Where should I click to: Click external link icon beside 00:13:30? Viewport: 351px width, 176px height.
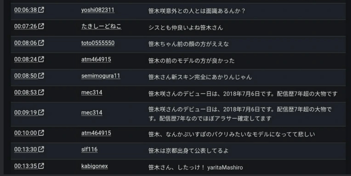coord(41,150)
